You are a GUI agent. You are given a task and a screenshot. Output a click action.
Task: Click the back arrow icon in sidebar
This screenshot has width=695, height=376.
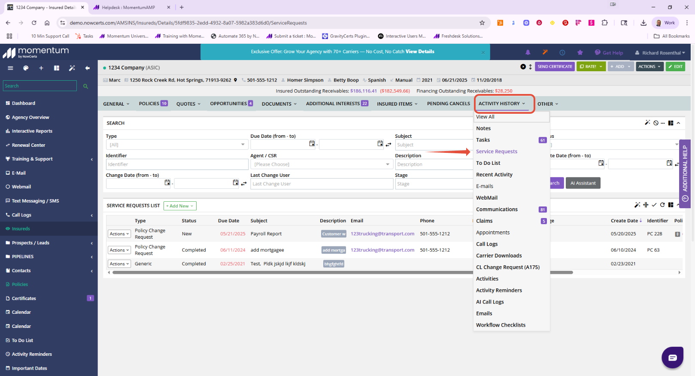pos(88,68)
